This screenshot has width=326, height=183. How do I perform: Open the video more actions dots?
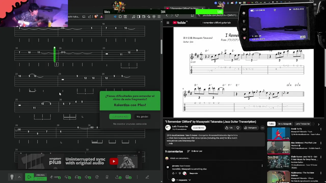(x=262, y=128)
